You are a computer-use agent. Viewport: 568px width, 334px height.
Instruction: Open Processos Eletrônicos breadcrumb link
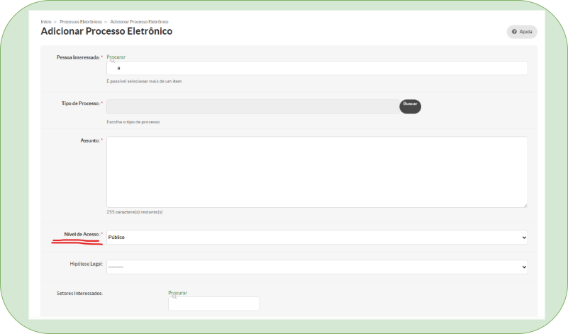(x=81, y=22)
